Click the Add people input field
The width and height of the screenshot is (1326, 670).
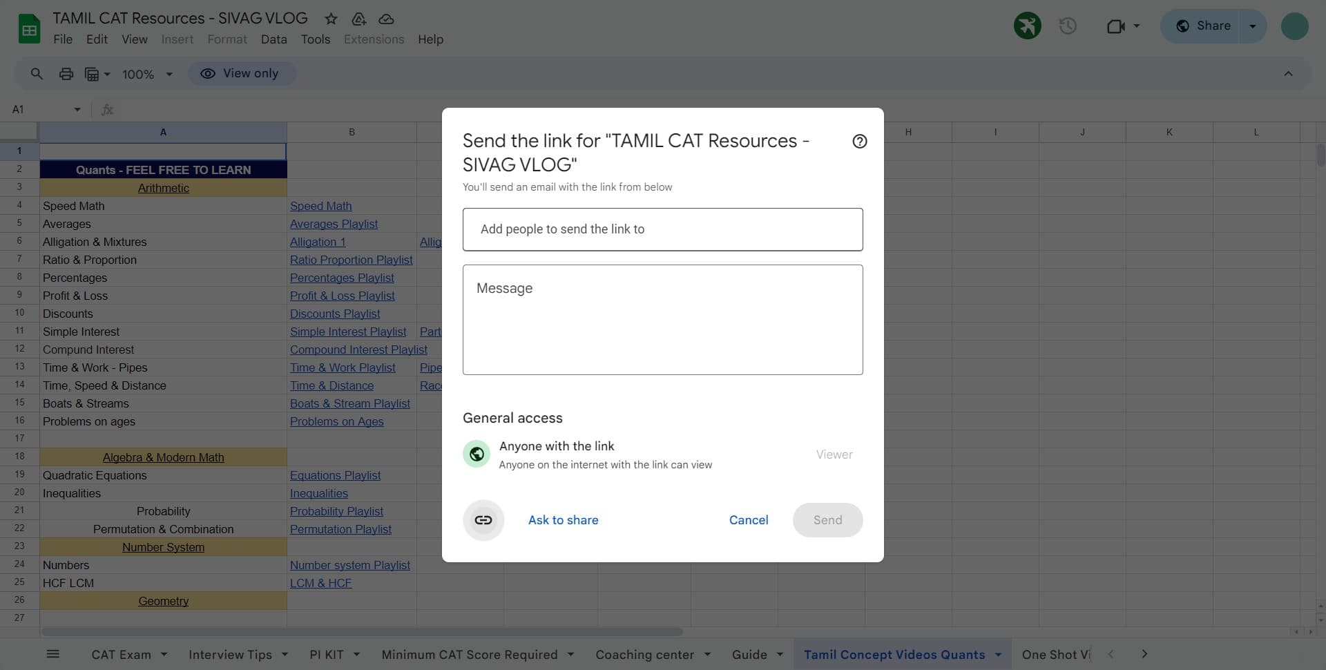pos(662,229)
